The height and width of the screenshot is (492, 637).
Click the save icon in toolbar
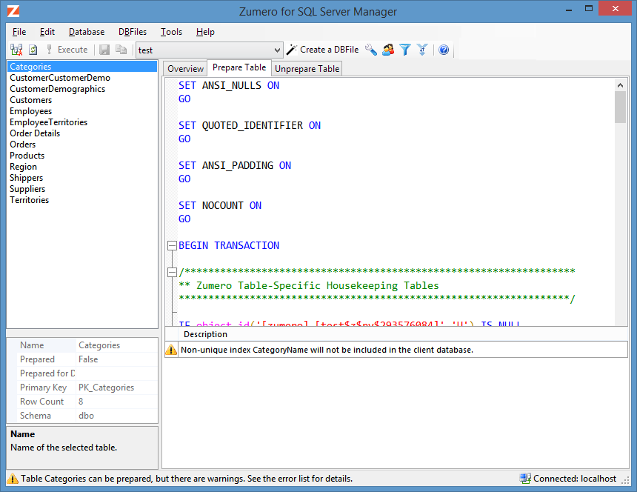[x=104, y=50]
